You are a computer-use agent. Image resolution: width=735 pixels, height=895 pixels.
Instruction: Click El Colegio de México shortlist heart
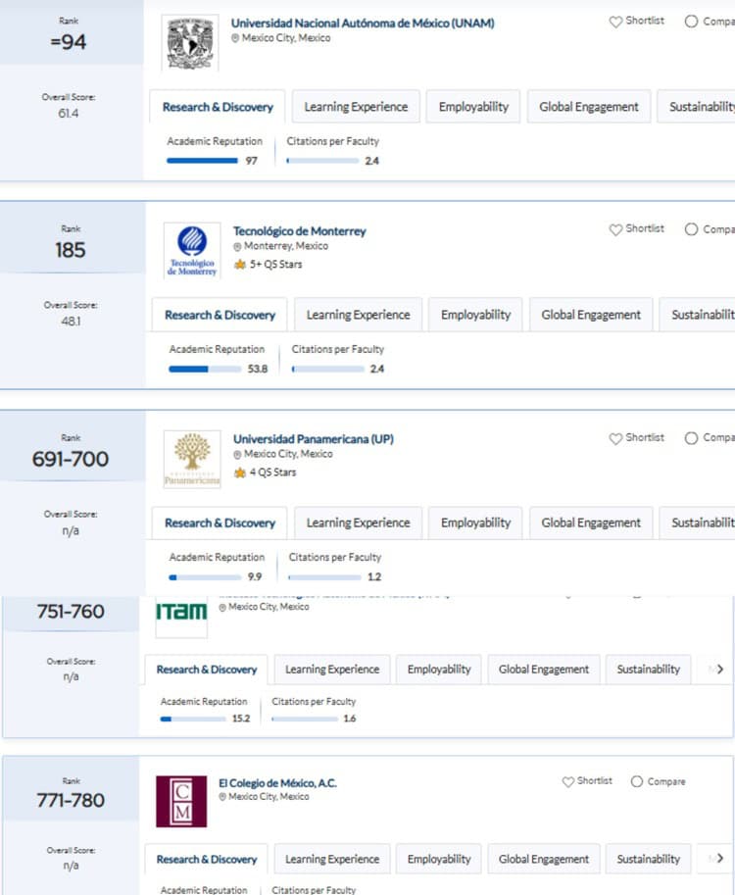click(x=567, y=781)
